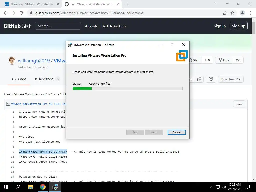Switch to Chrome in the taskbar

[x=43, y=187]
